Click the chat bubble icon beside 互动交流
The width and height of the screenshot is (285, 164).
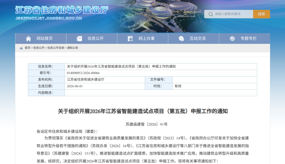[181, 39]
